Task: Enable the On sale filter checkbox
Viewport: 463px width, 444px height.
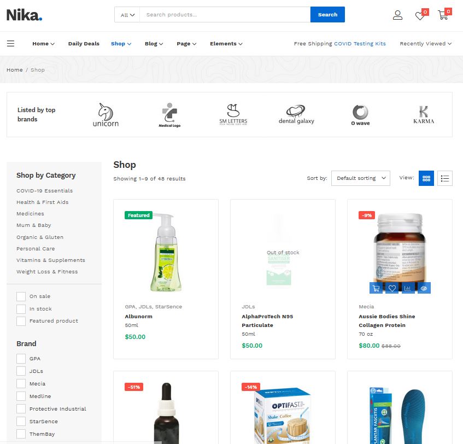Action: pos(21,296)
